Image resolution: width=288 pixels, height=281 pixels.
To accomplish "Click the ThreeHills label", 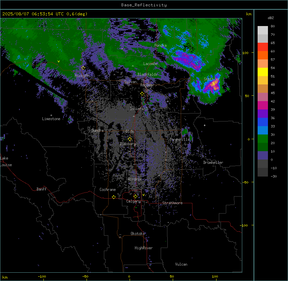I will coord(179,139).
